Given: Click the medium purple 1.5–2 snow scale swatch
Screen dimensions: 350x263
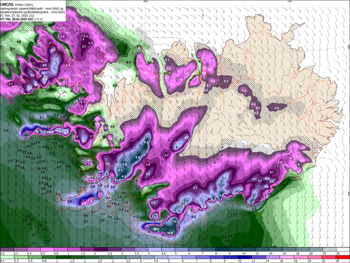Looking at the screenshot, I should 87,249.
